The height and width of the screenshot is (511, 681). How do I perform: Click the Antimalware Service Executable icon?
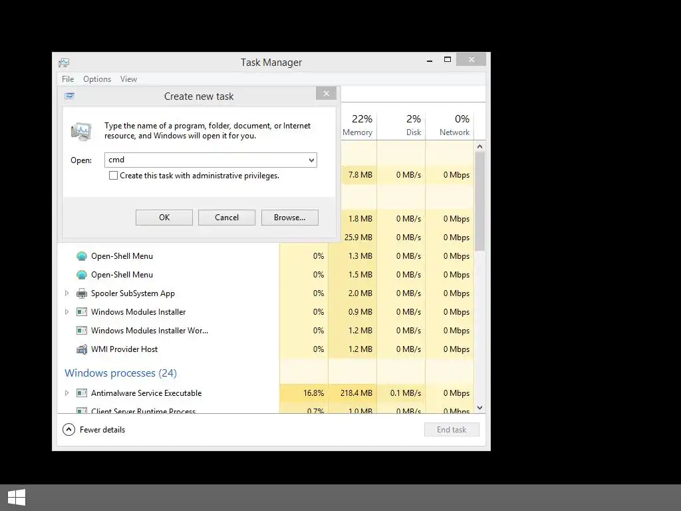pos(82,393)
